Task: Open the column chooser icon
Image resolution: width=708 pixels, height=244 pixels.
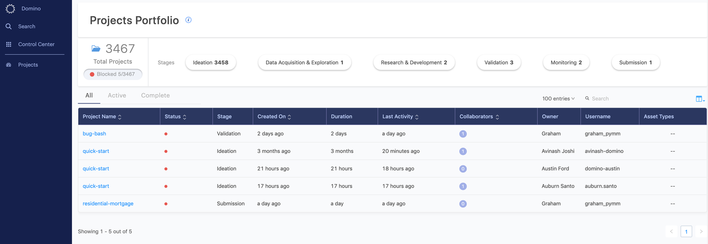Action: 699,99
